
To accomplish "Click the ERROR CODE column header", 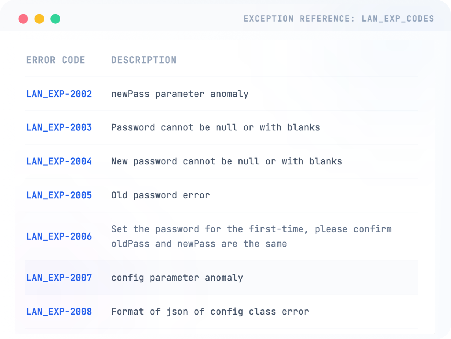I will click(56, 60).
